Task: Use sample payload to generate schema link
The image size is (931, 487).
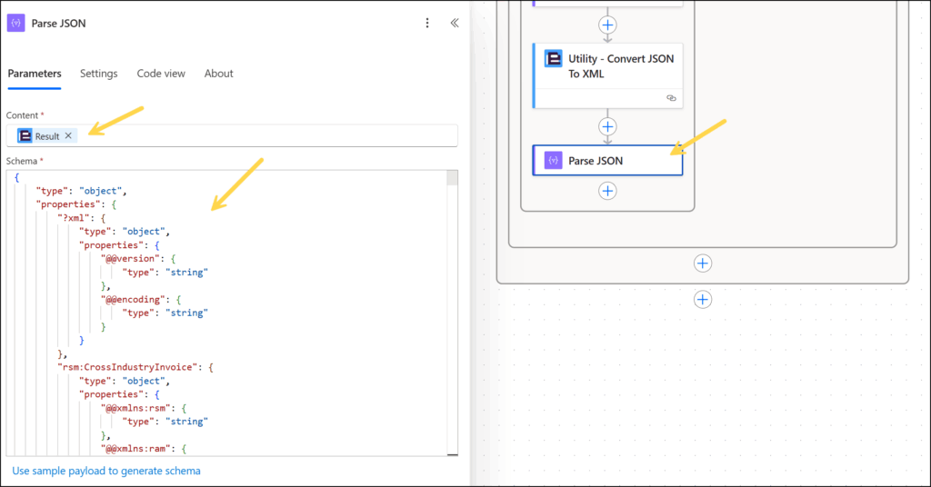Action: (x=106, y=471)
